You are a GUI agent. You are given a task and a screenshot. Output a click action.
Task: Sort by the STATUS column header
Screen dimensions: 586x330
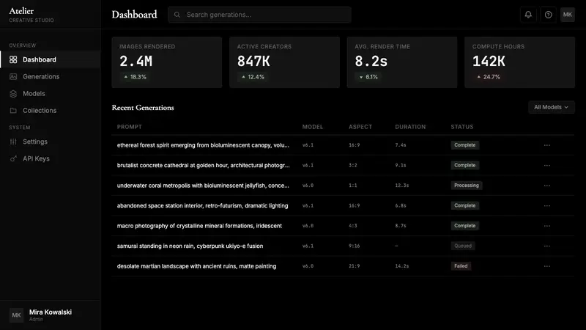[x=462, y=127]
